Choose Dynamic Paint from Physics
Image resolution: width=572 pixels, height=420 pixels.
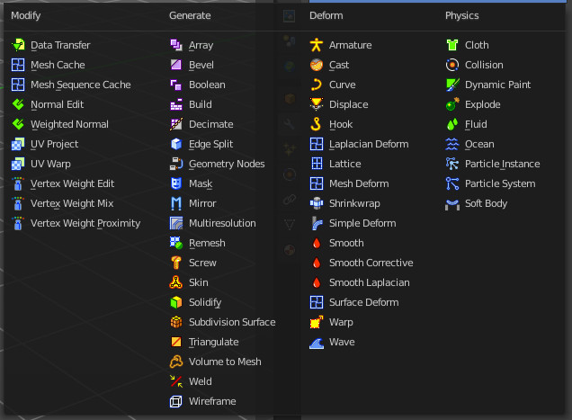497,85
